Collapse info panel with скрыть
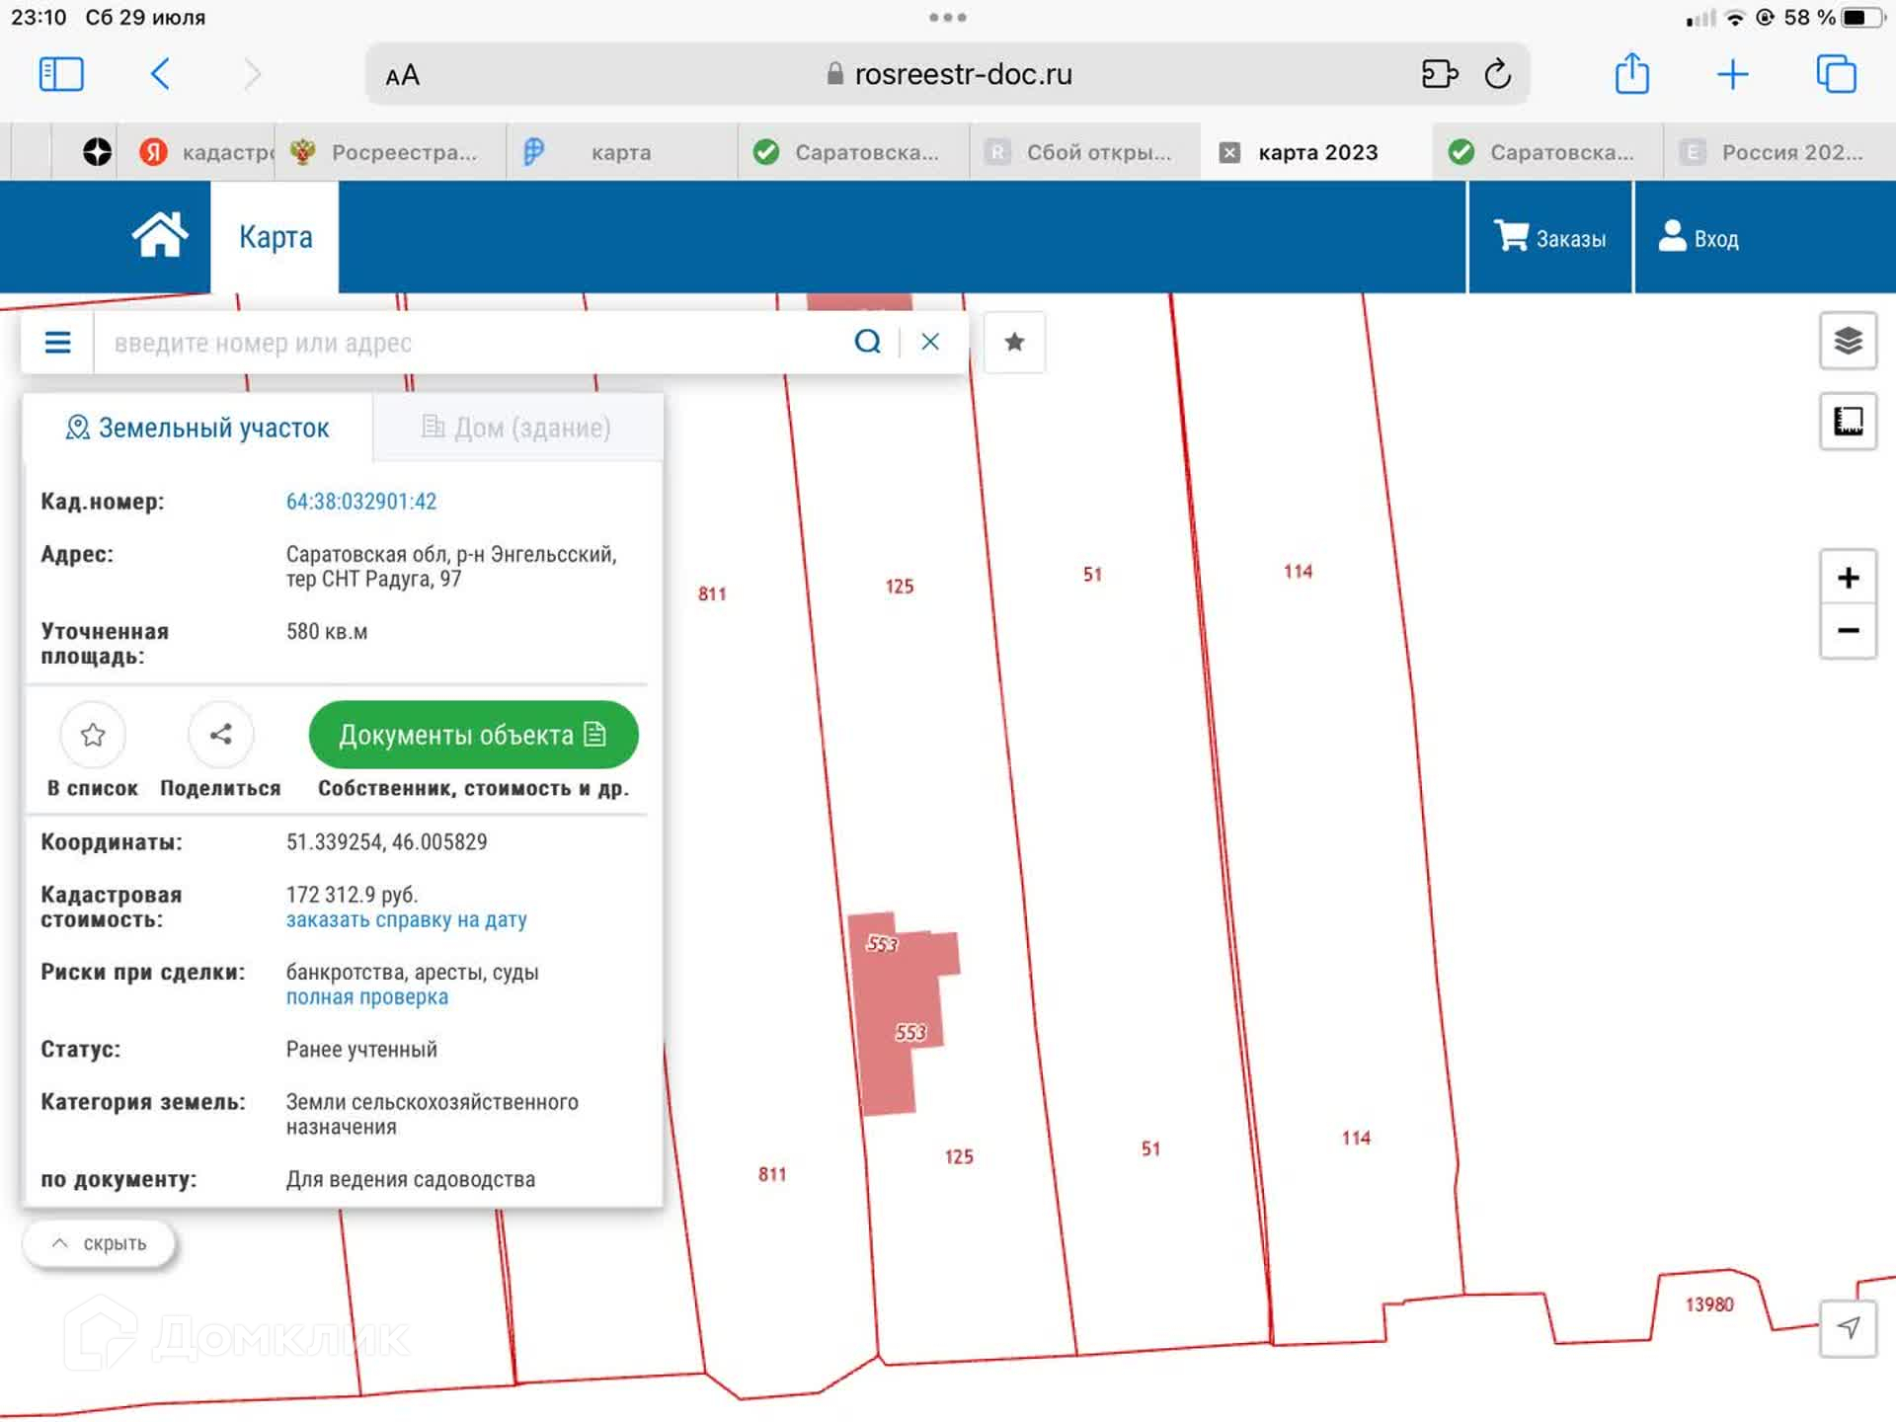 (100, 1243)
